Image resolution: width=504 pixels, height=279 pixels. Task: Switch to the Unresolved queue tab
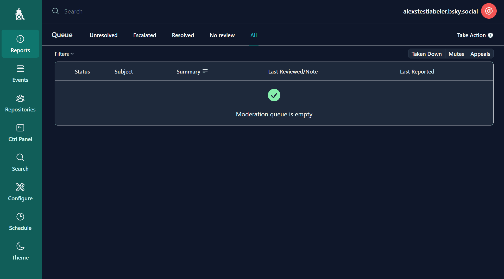coord(104,35)
